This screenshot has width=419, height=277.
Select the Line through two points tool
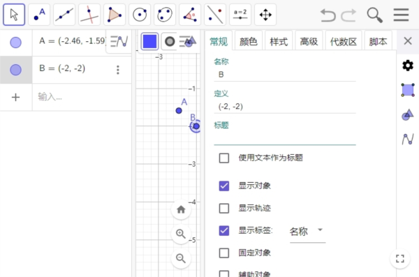click(64, 15)
